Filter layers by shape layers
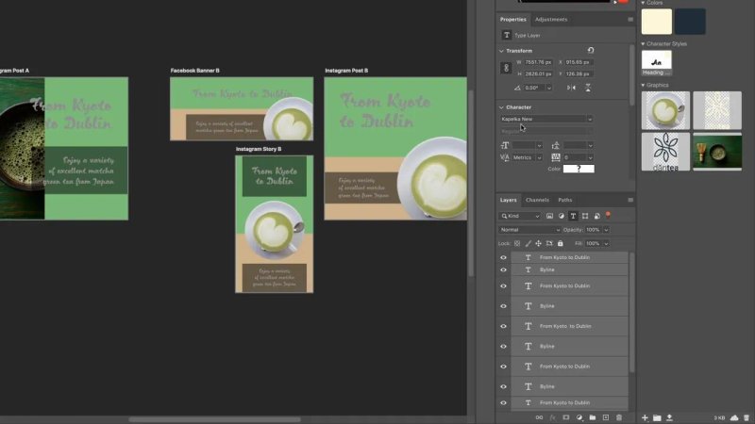 pyautogui.click(x=585, y=216)
